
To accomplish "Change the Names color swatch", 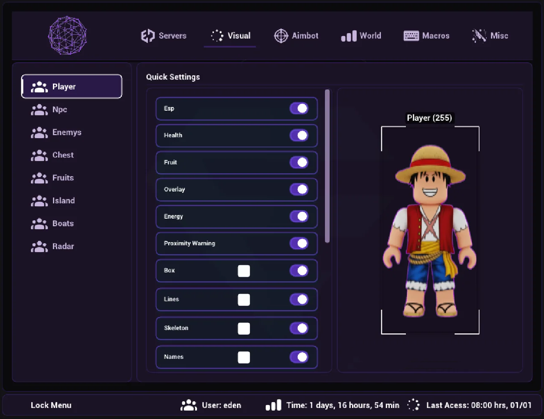I will click(244, 358).
